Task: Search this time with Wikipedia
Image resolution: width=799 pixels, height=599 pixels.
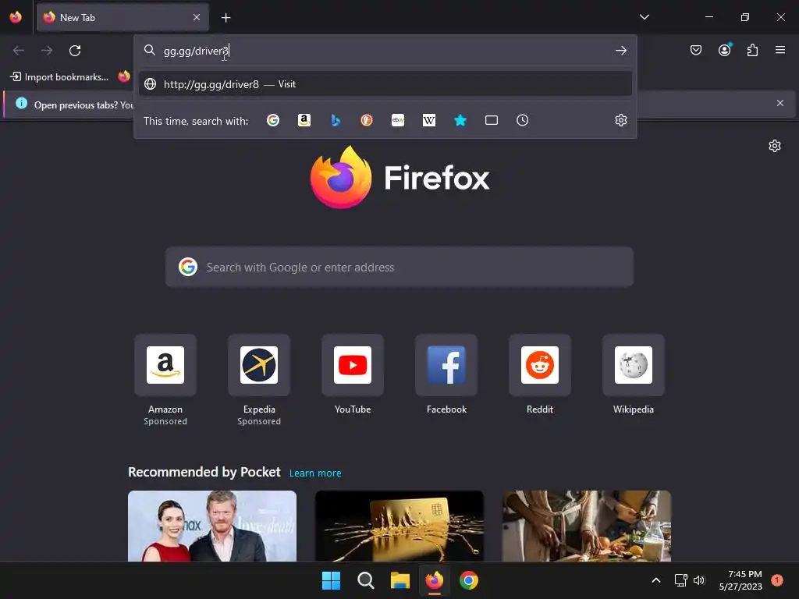Action: click(x=429, y=120)
